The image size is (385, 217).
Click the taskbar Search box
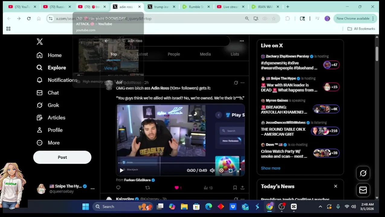coord(122,206)
